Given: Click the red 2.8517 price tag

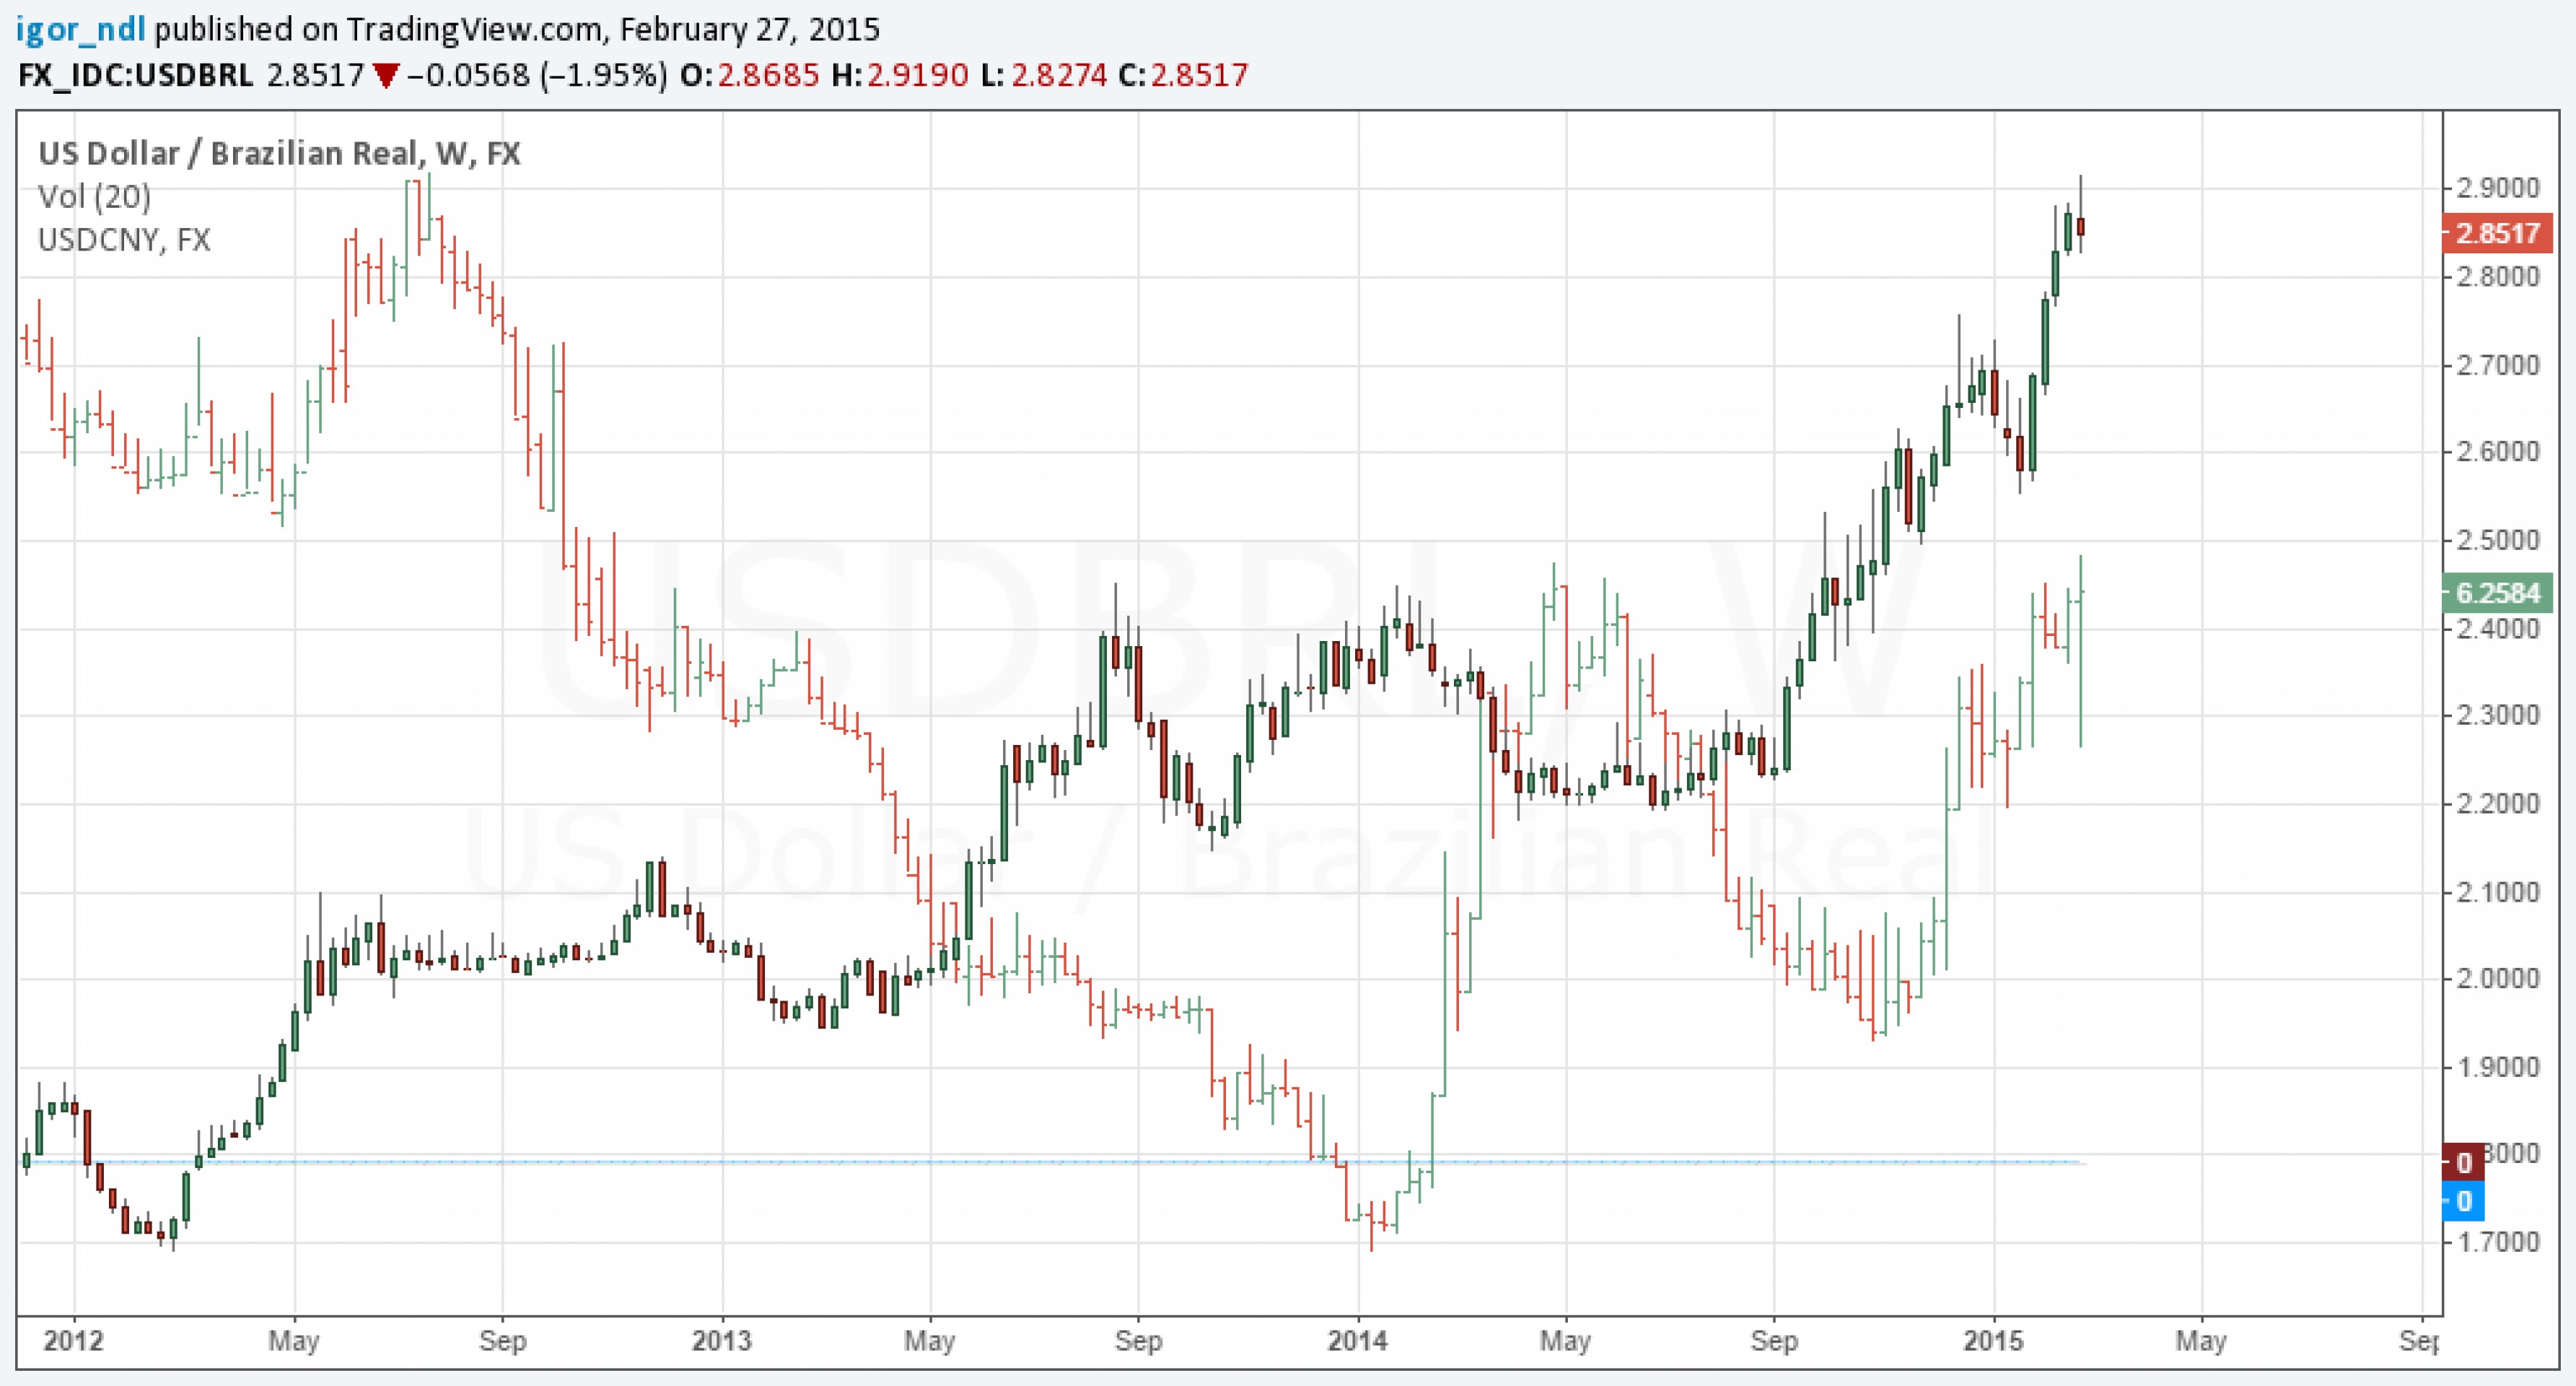Looking at the screenshot, I should click(x=2497, y=233).
